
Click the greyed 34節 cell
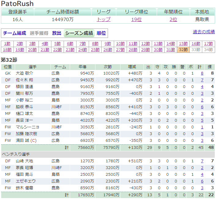coord(208,50)
